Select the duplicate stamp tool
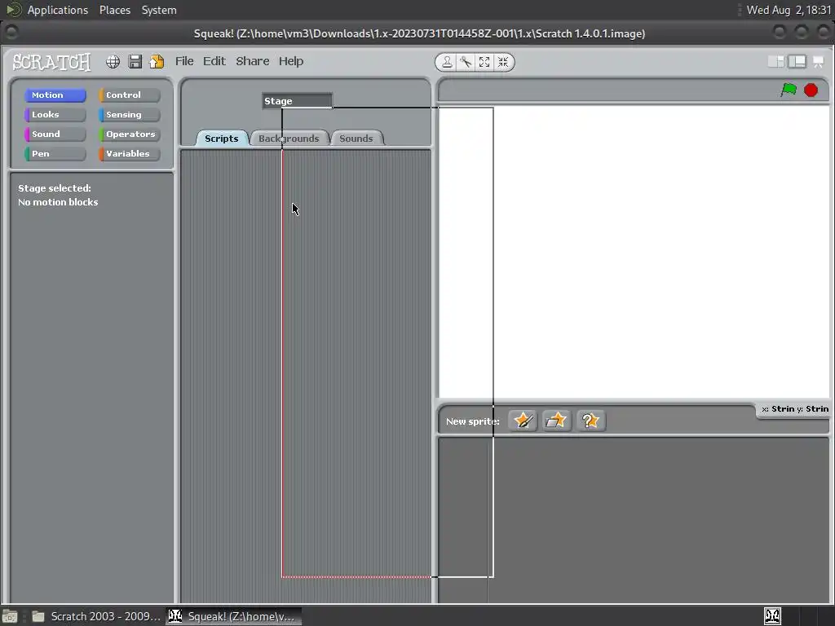The height and width of the screenshot is (626, 835). point(448,62)
